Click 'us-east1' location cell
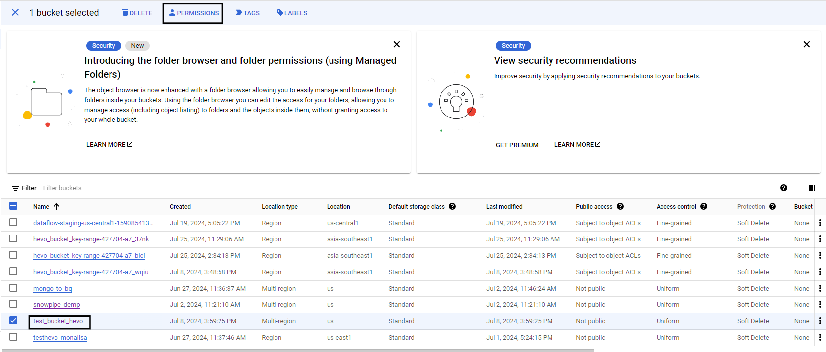The height and width of the screenshot is (352, 826). 339,338
